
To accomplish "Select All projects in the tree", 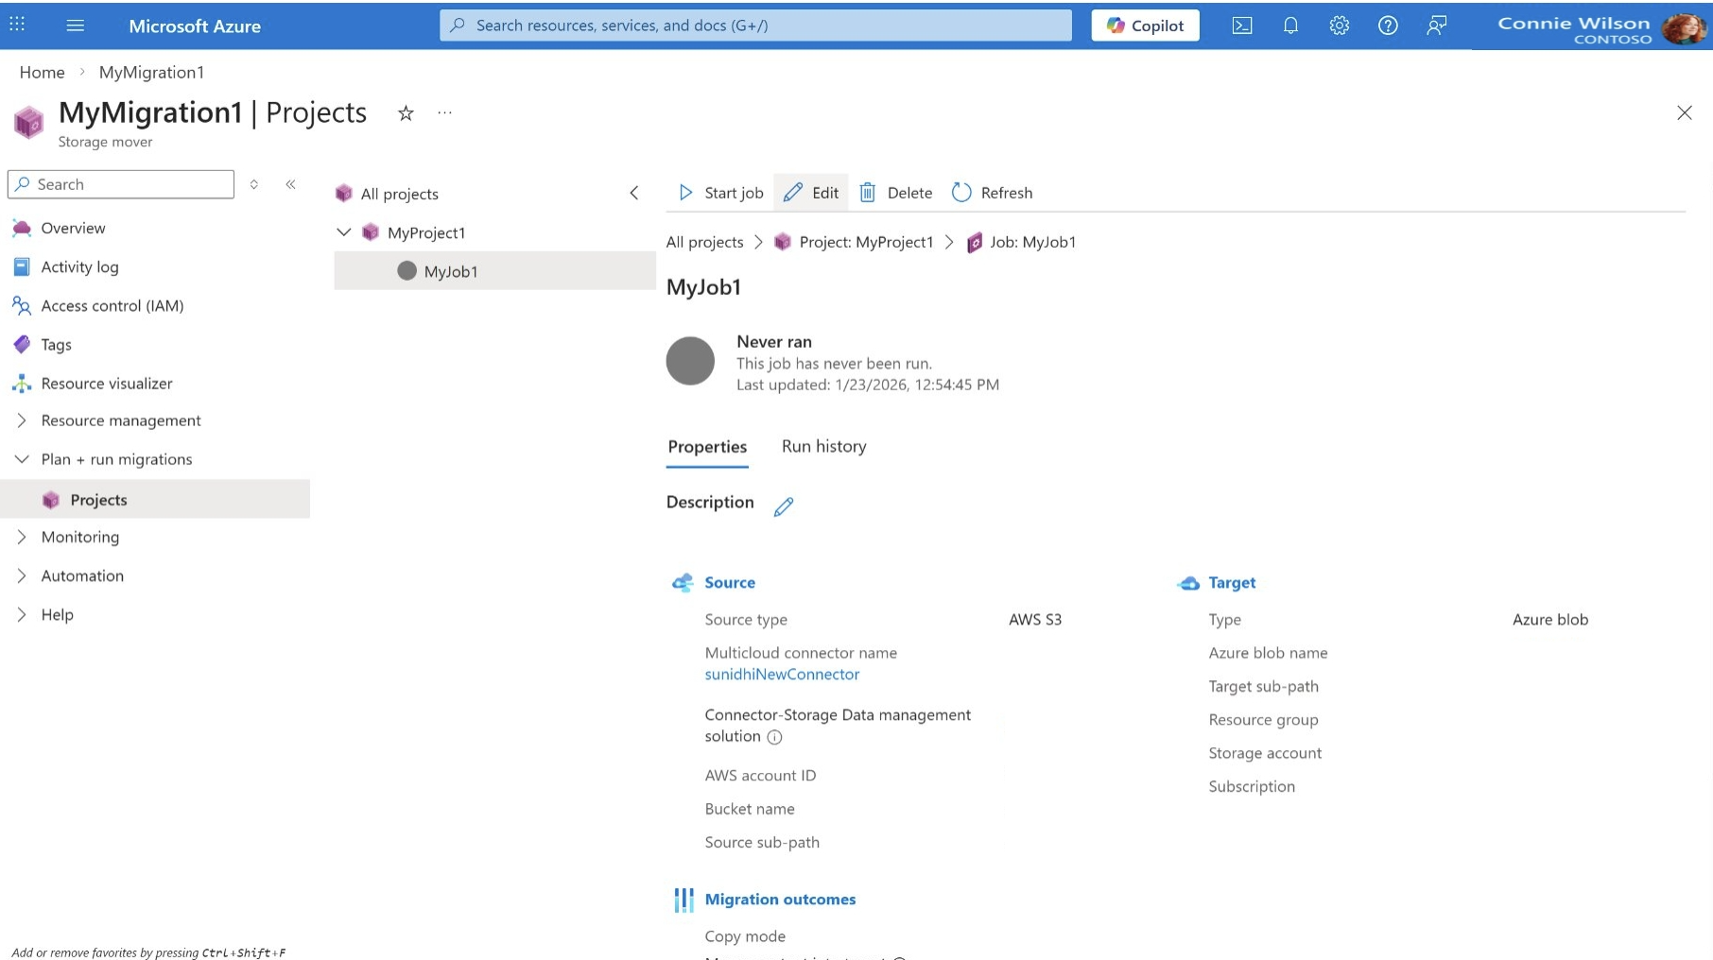I will pos(399,194).
